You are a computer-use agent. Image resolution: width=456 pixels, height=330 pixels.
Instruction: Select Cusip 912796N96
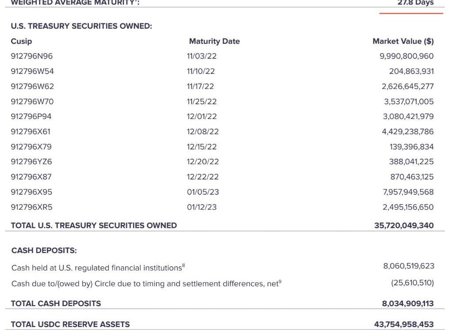click(x=31, y=56)
